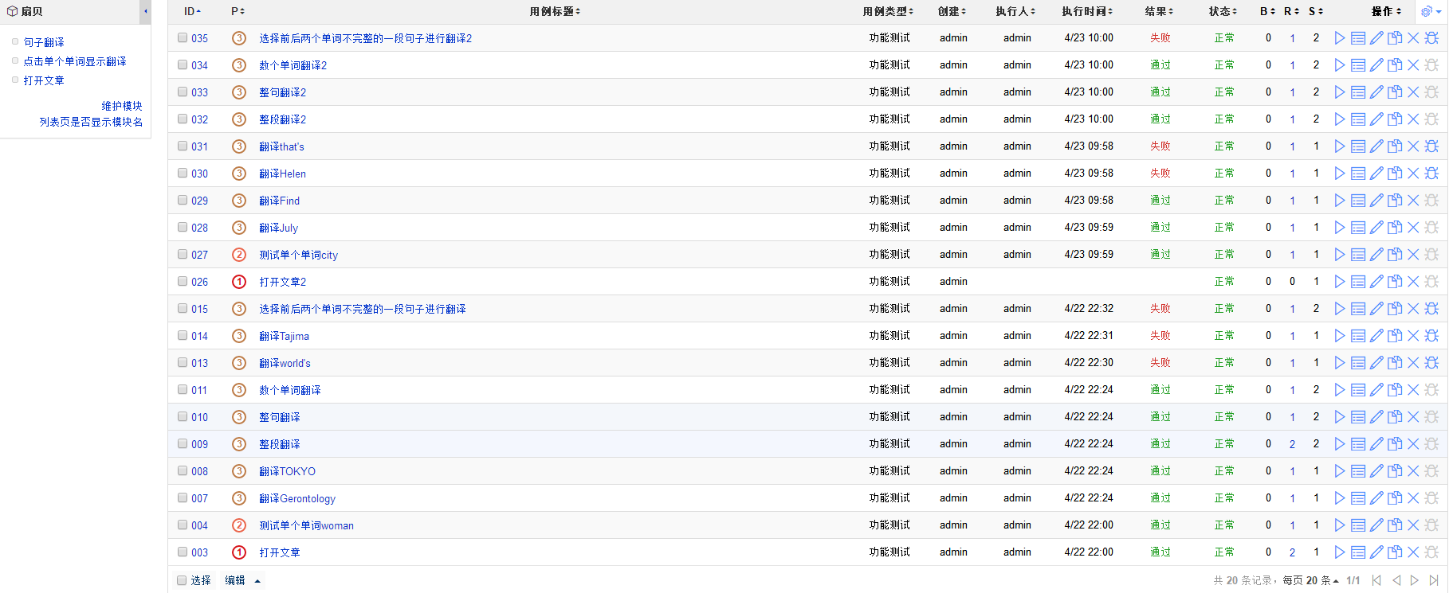Edit case 033 using the pencil icon
The image size is (1449, 593).
[1376, 92]
